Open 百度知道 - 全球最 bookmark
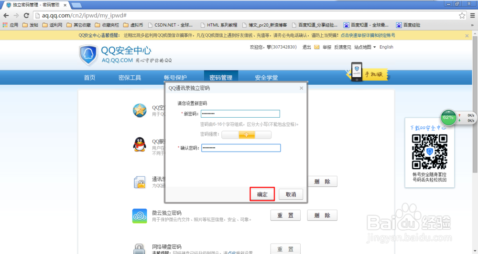Image resolution: width=478 pixels, height=254 pixels. point(366,25)
